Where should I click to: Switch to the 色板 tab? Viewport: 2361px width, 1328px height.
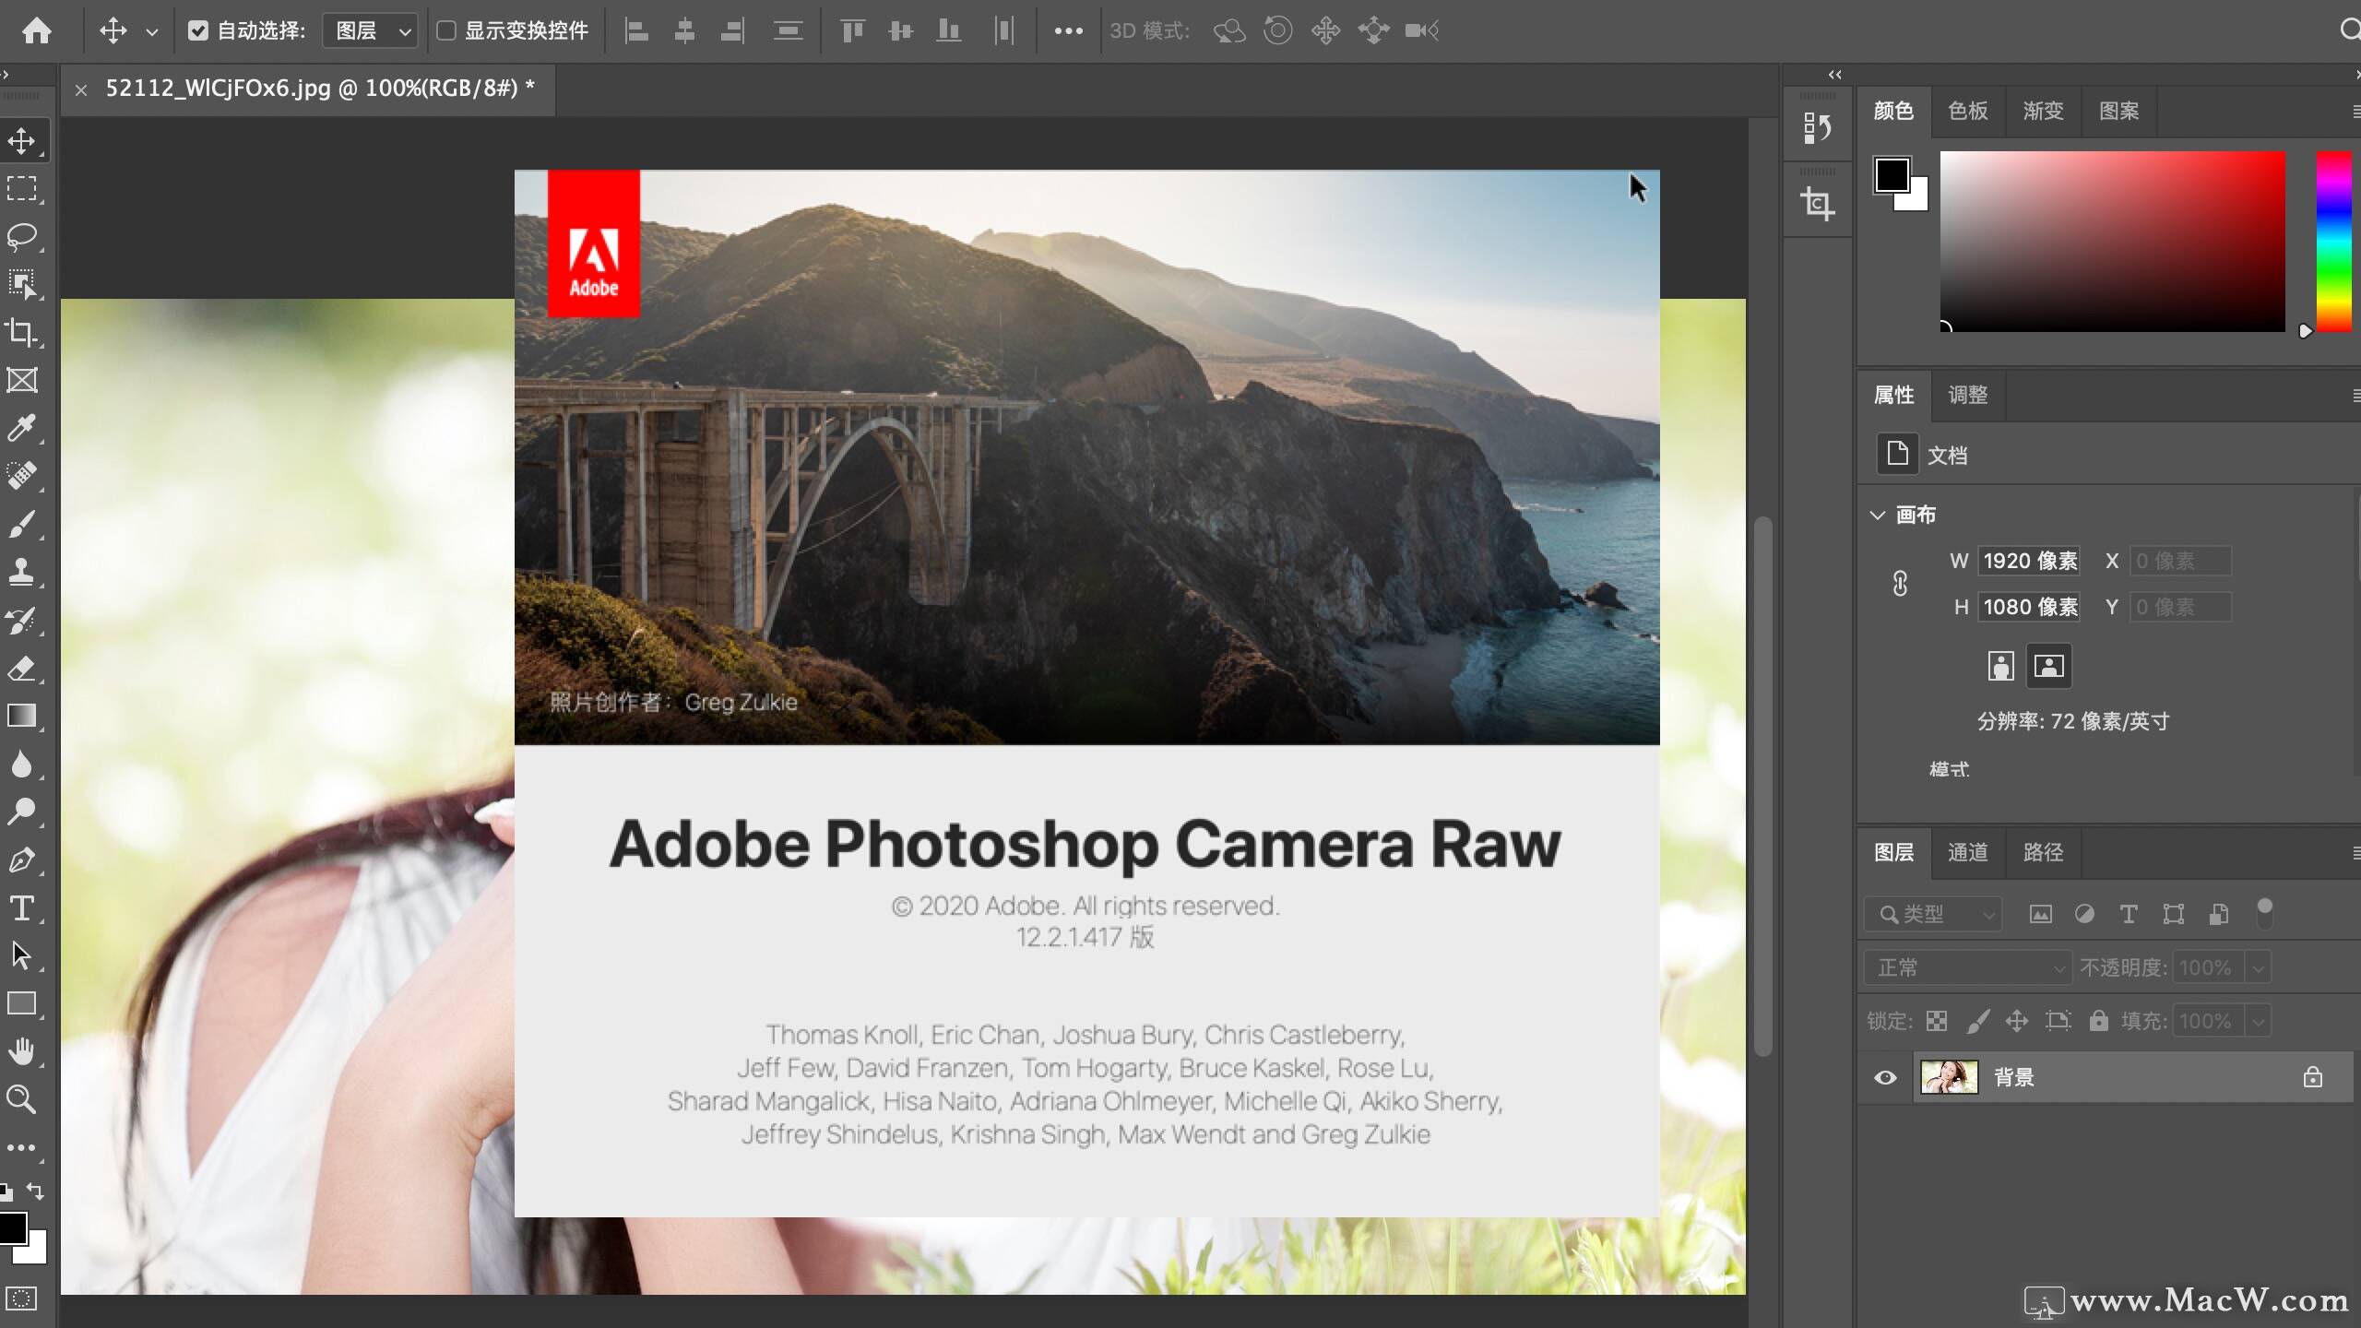click(1967, 111)
